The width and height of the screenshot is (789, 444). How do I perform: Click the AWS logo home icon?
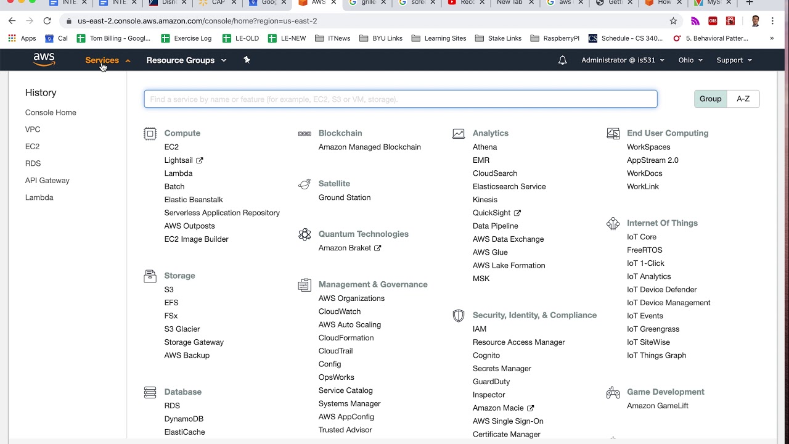click(x=44, y=60)
